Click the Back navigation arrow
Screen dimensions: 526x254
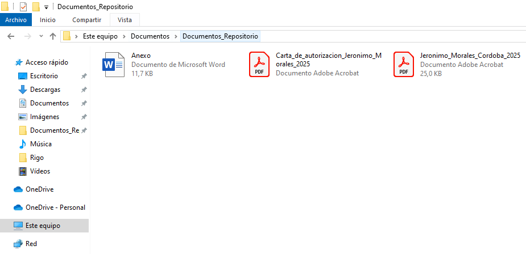pos(11,36)
